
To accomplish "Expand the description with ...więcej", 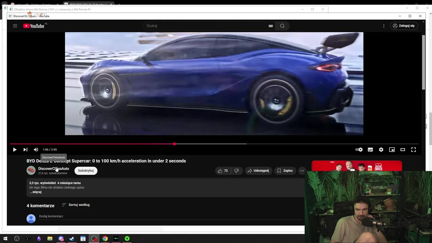I will pyautogui.click(x=35, y=192).
